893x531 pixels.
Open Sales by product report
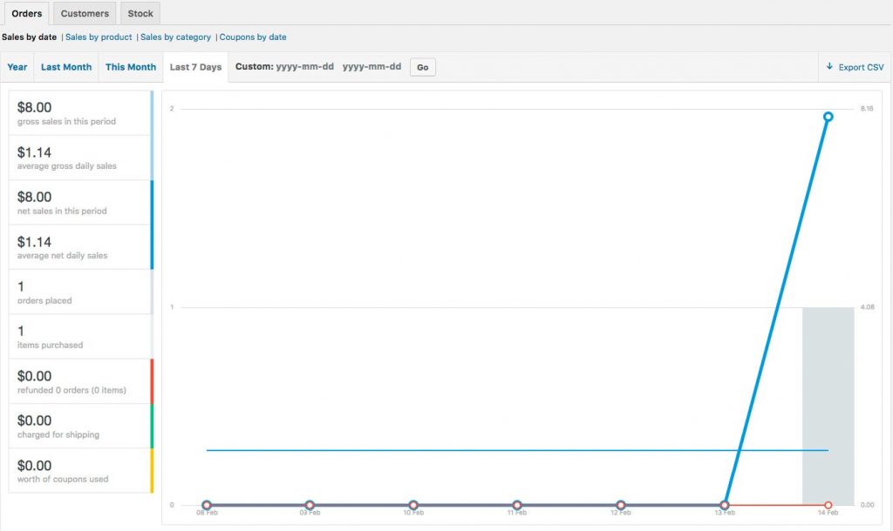(x=99, y=37)
